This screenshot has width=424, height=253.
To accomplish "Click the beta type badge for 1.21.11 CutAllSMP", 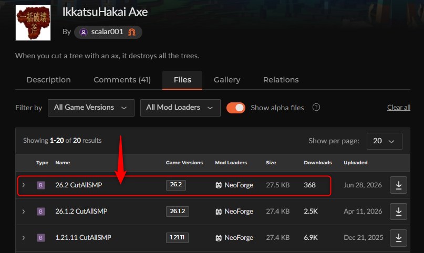I will 41,238.
